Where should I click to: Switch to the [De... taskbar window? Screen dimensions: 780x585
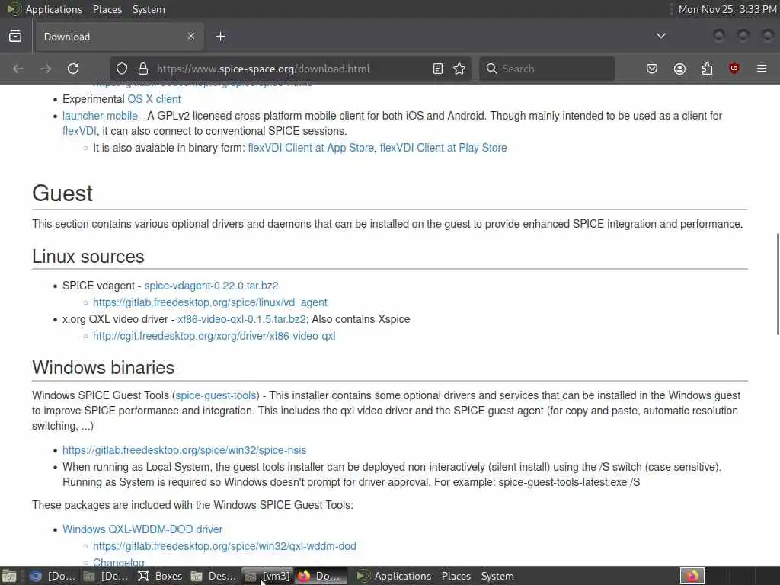point(107,576)
